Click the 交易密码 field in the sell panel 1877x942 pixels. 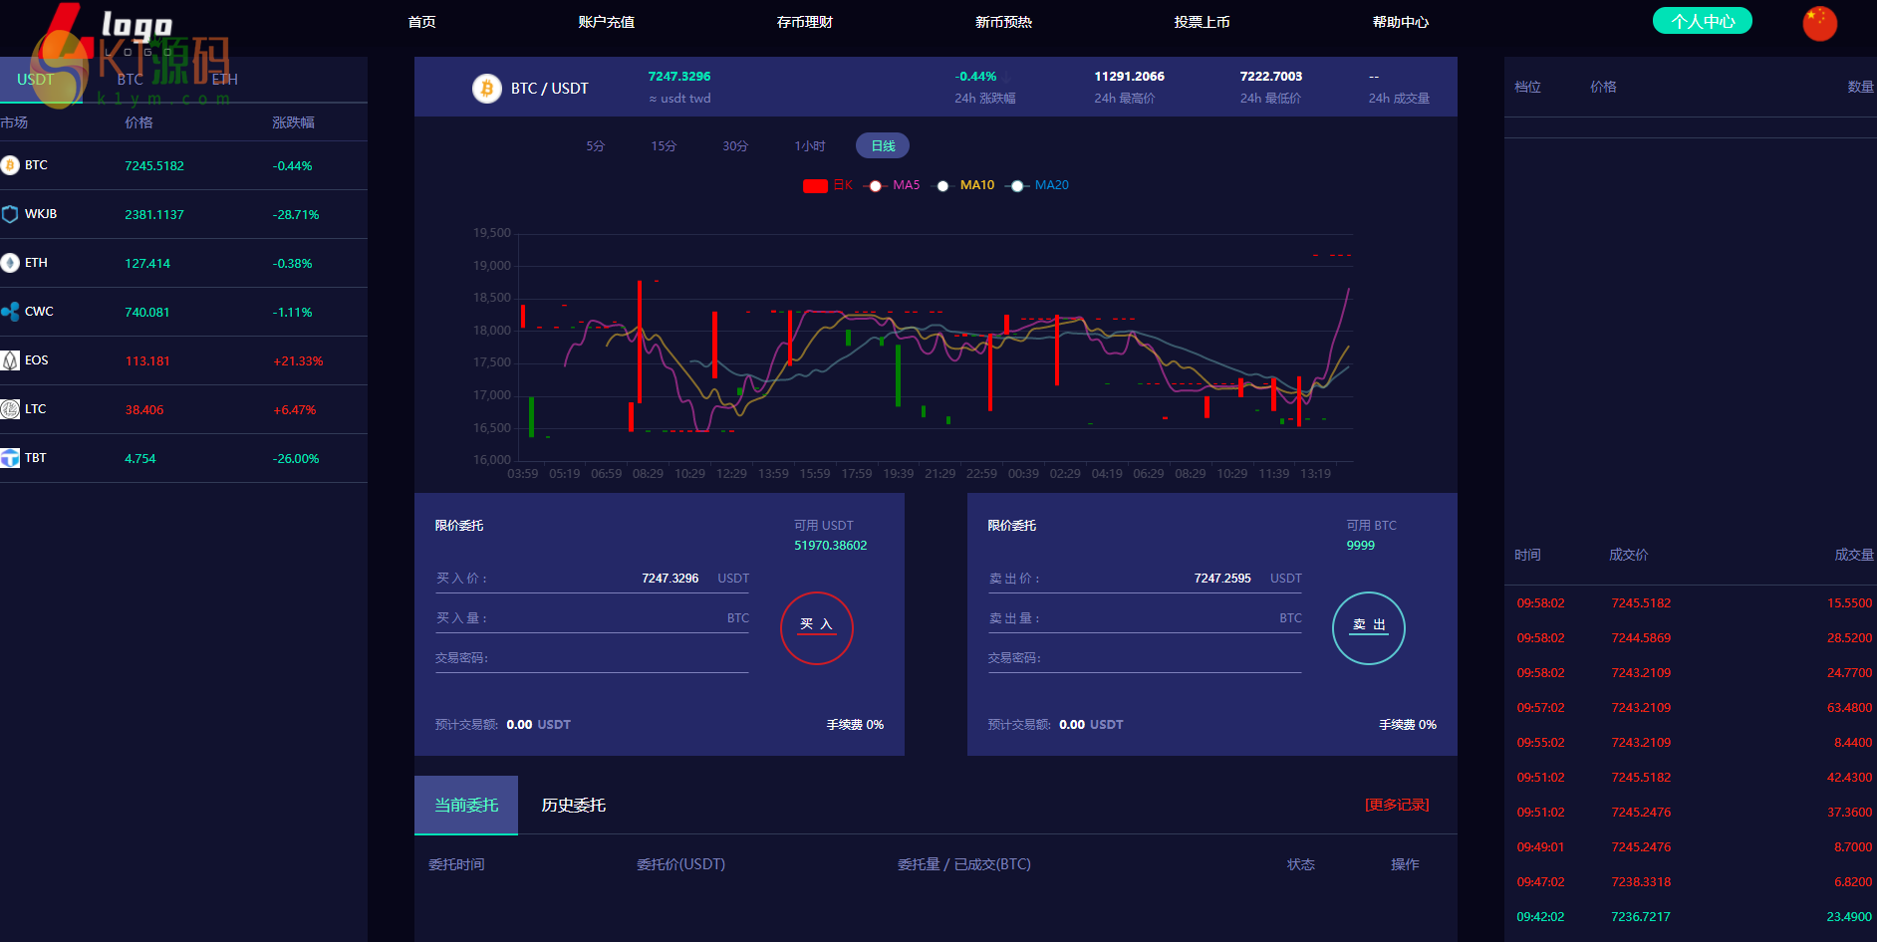click(x=1145, y=658)
